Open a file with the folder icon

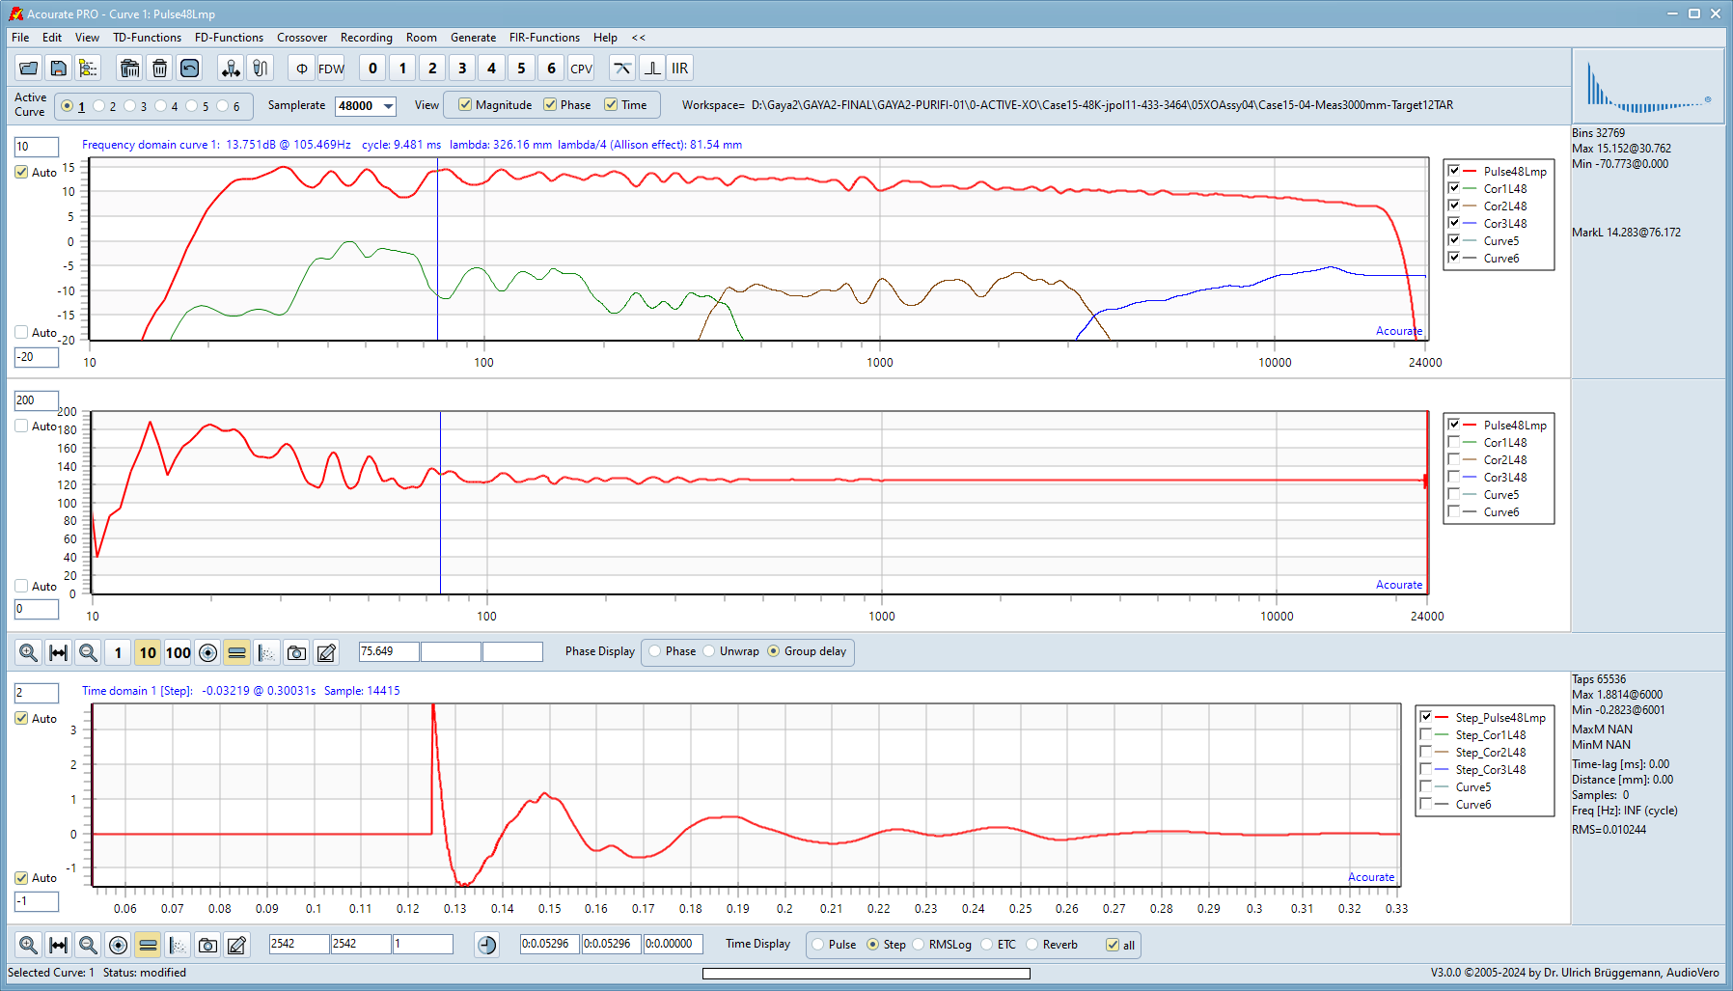point(29,69)
